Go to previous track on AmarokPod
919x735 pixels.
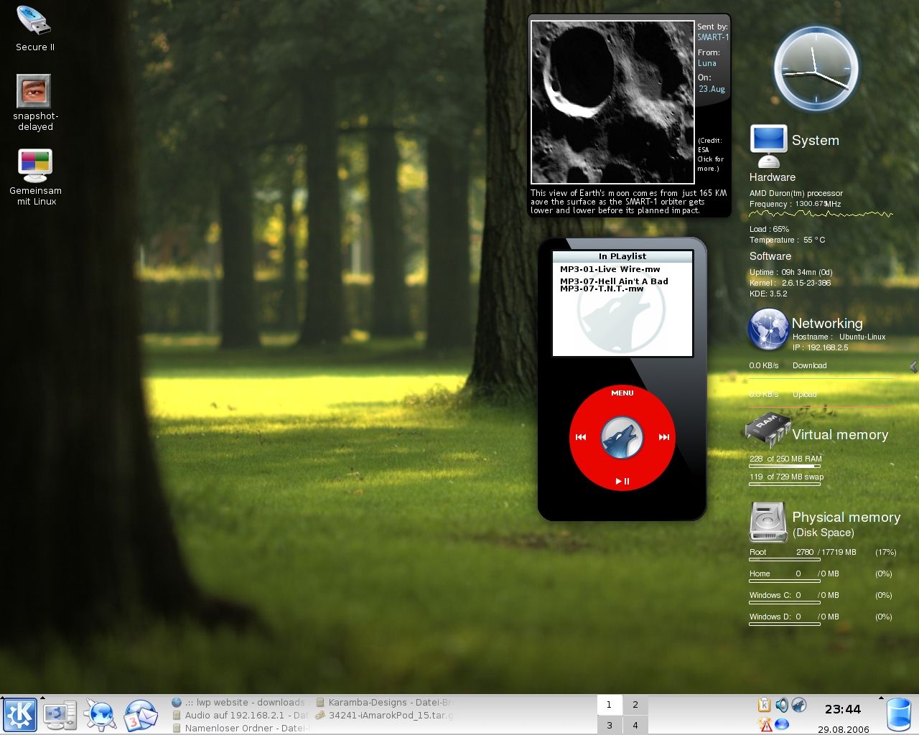click(581, 437)
